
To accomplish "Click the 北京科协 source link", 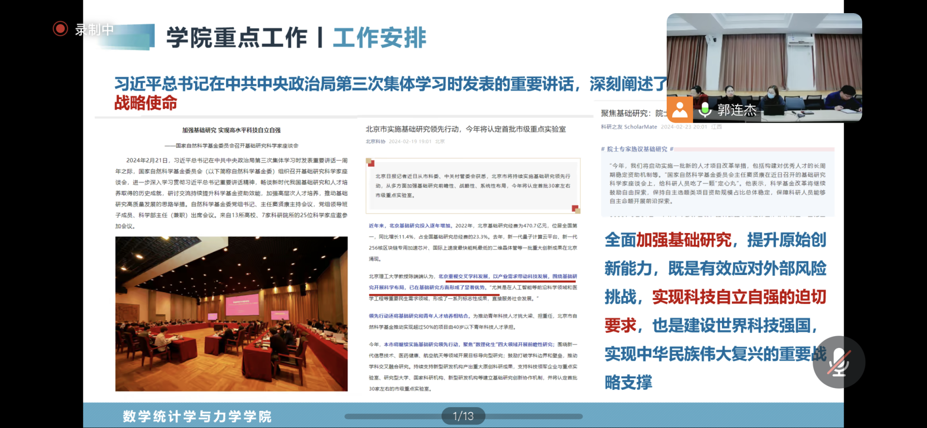I will [x=375, y=142].
